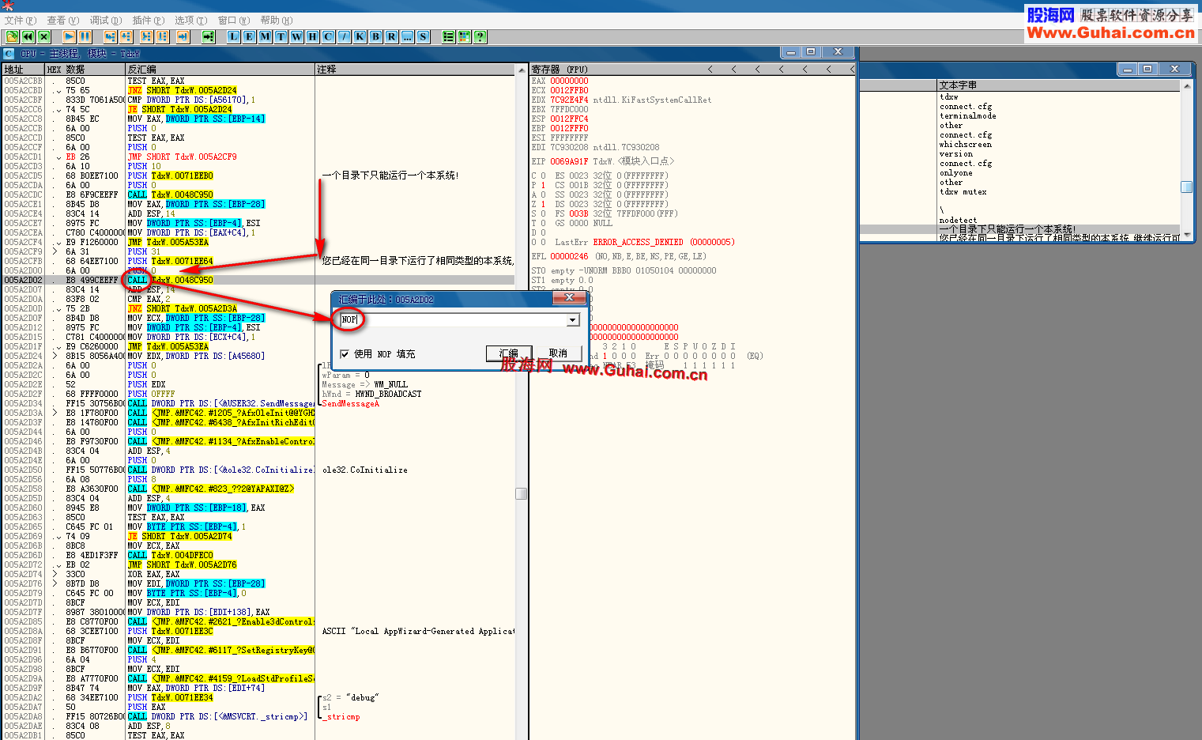Select the EAX 00000000 register line
Screen dimensions: 1202x740
(x=560, y=81)
